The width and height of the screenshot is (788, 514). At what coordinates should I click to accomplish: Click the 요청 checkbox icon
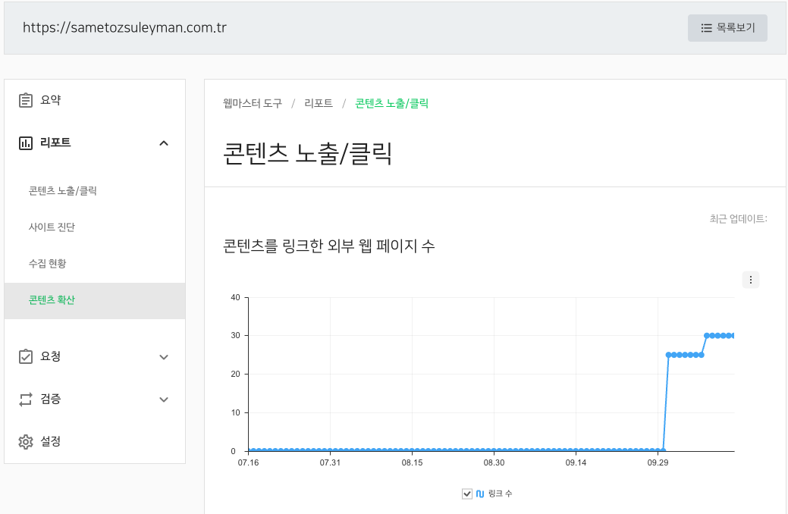pos(26,356)
